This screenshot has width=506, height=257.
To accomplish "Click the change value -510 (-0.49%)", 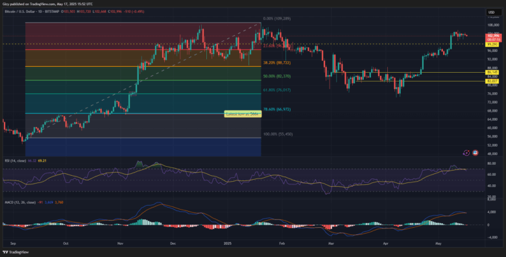I will [x=133, y=12].
